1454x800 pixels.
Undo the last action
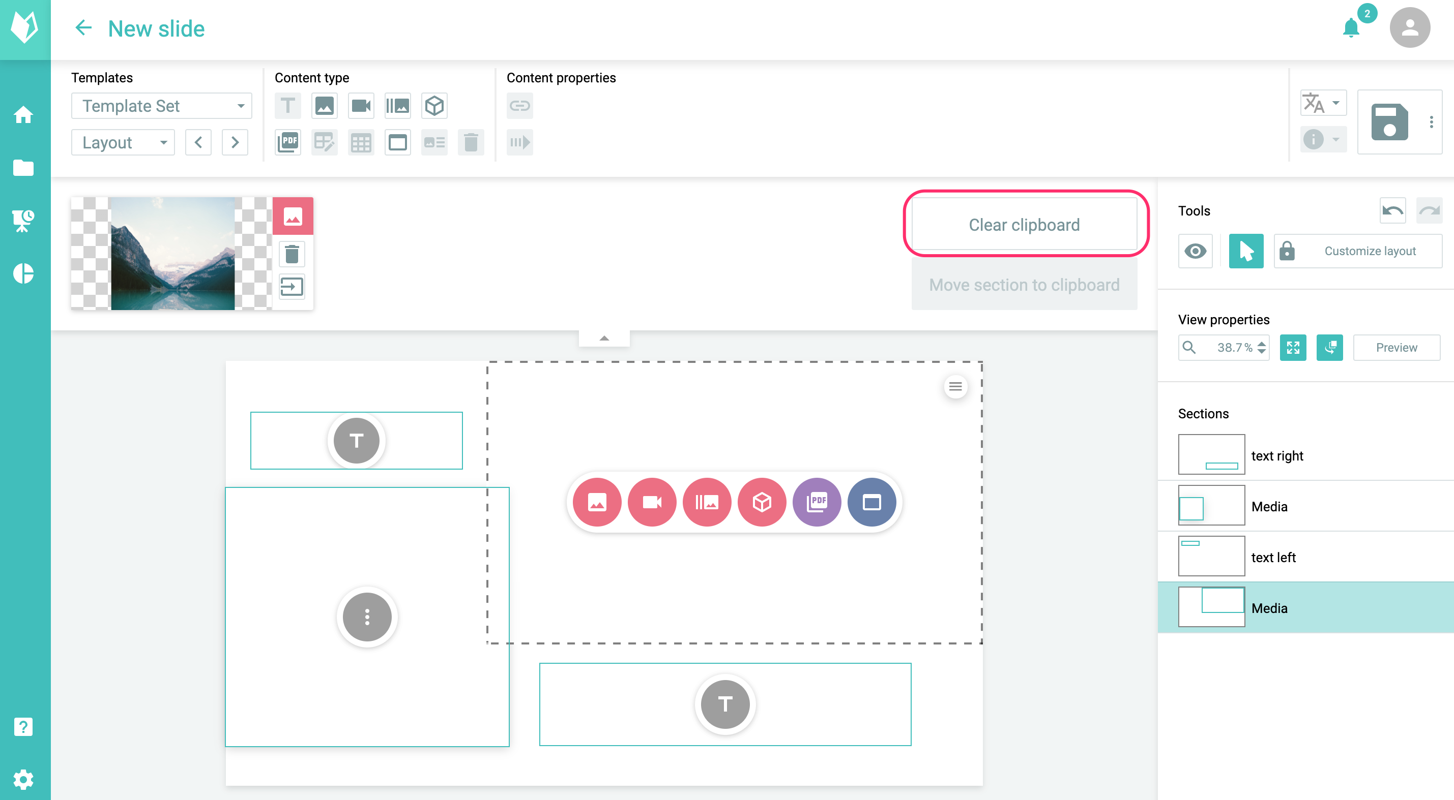pos(1393,211)
